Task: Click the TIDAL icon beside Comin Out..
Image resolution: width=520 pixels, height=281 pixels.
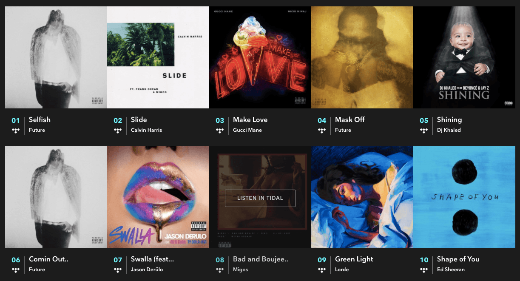Action: (16, 270)
